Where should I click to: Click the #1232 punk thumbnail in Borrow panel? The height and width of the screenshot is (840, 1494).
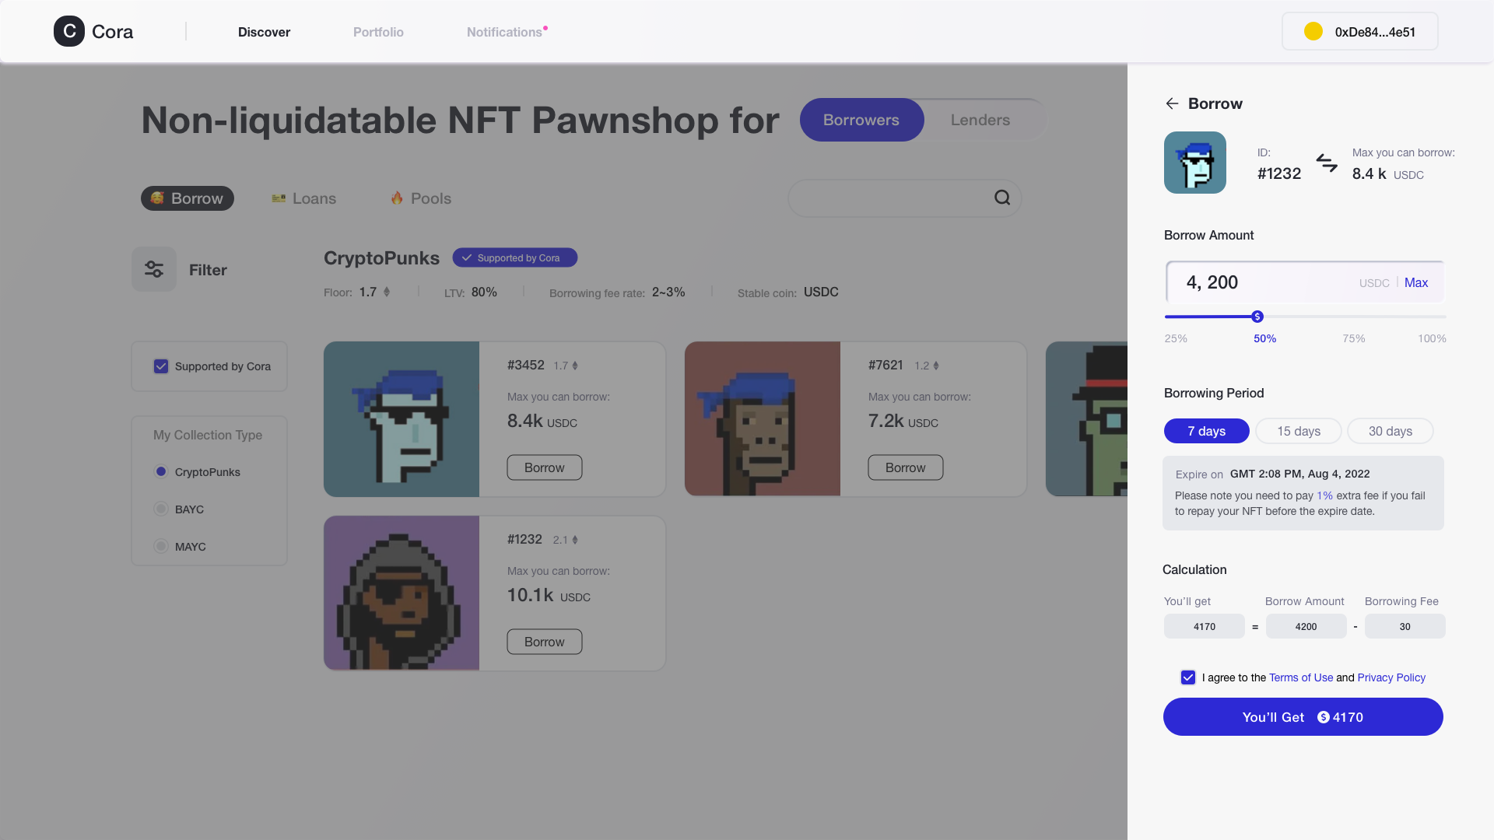click(1195, 163)
